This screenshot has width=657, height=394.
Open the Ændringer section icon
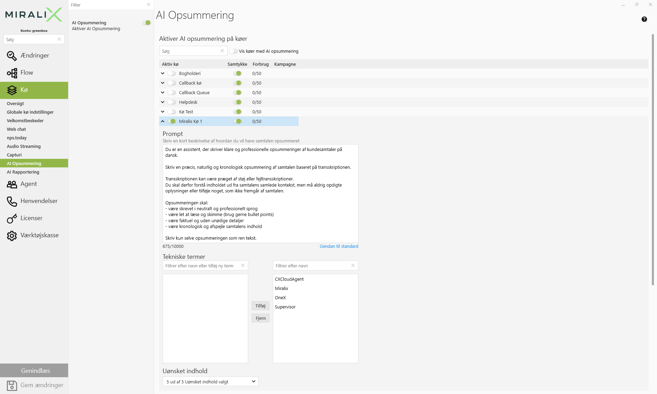tap(12, 56)
